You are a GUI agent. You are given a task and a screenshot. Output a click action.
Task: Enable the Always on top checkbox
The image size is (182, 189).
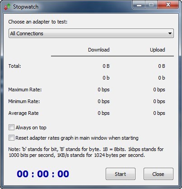point(11,128)
